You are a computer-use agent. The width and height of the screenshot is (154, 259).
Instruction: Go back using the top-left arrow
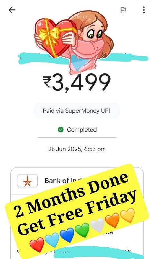pos(12,10)
